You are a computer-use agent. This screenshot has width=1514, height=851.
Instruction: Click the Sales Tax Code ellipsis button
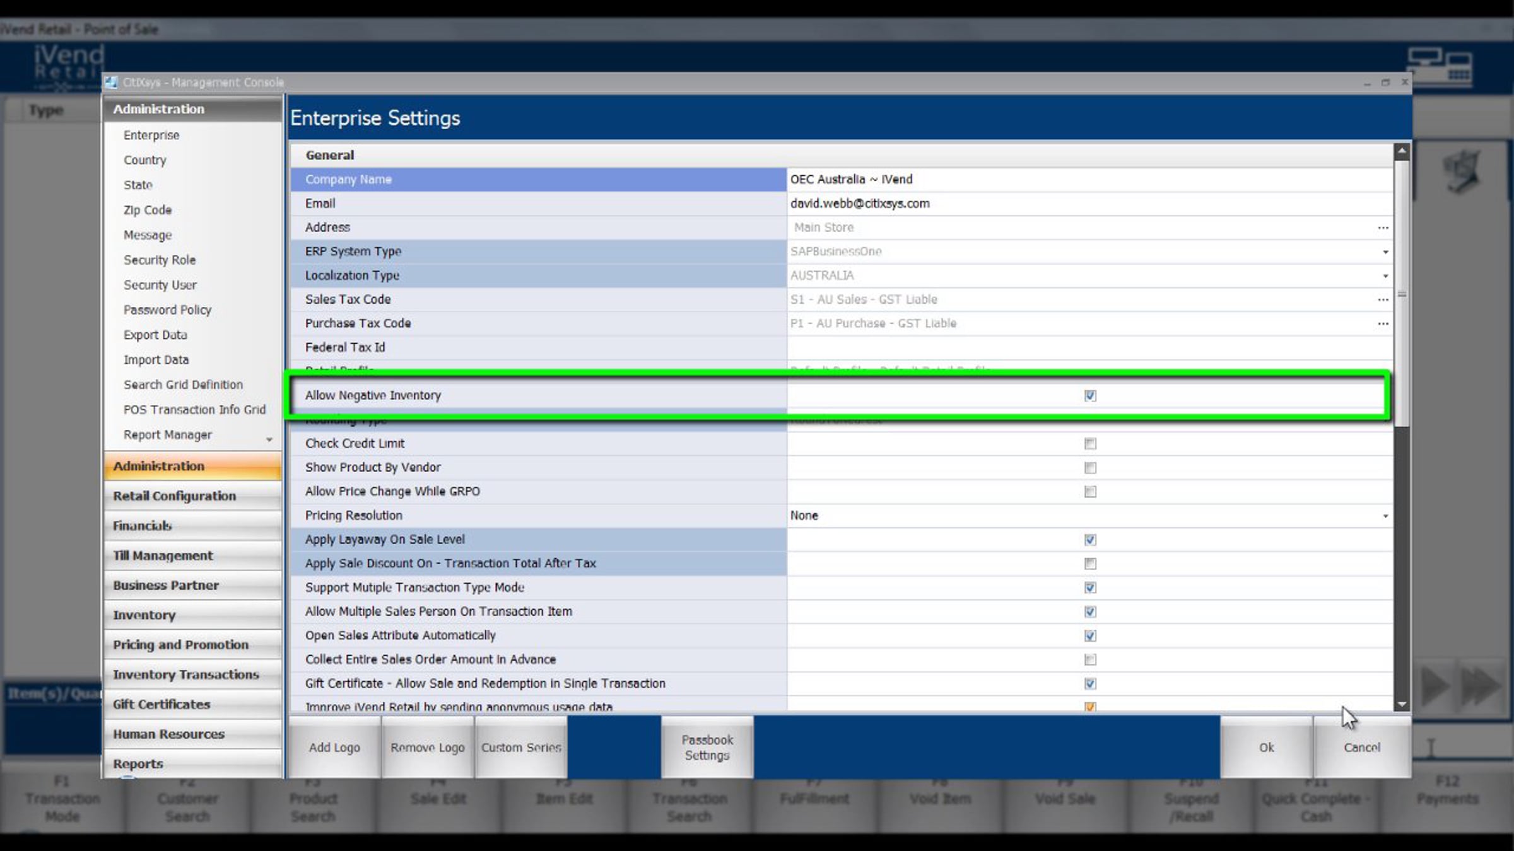pos(1383,299)
